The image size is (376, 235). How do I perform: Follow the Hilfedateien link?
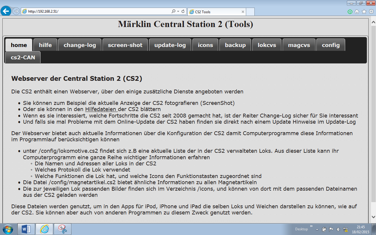tap(101, 109)
